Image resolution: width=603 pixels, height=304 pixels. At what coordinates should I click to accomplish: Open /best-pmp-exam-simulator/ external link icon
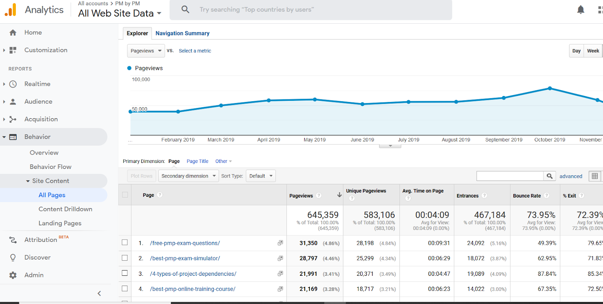(280, 258)
